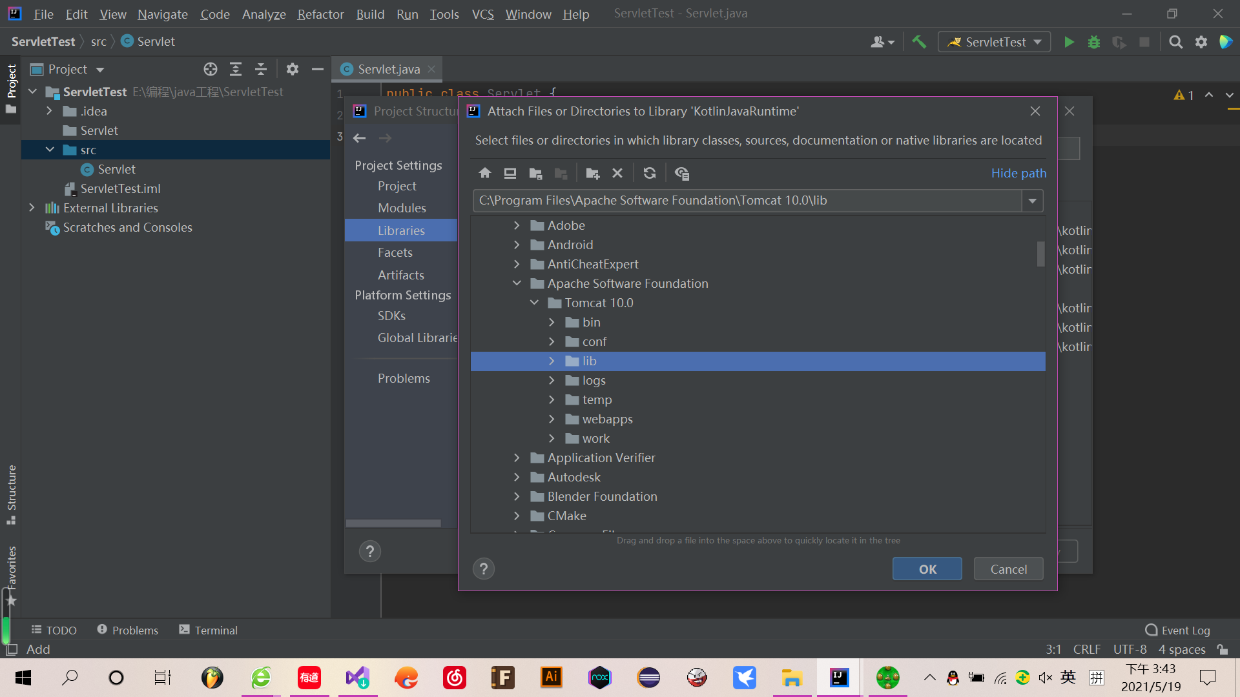Select the webapps folder in the tree
This screenshot has width=1240, height=697.
608,419
